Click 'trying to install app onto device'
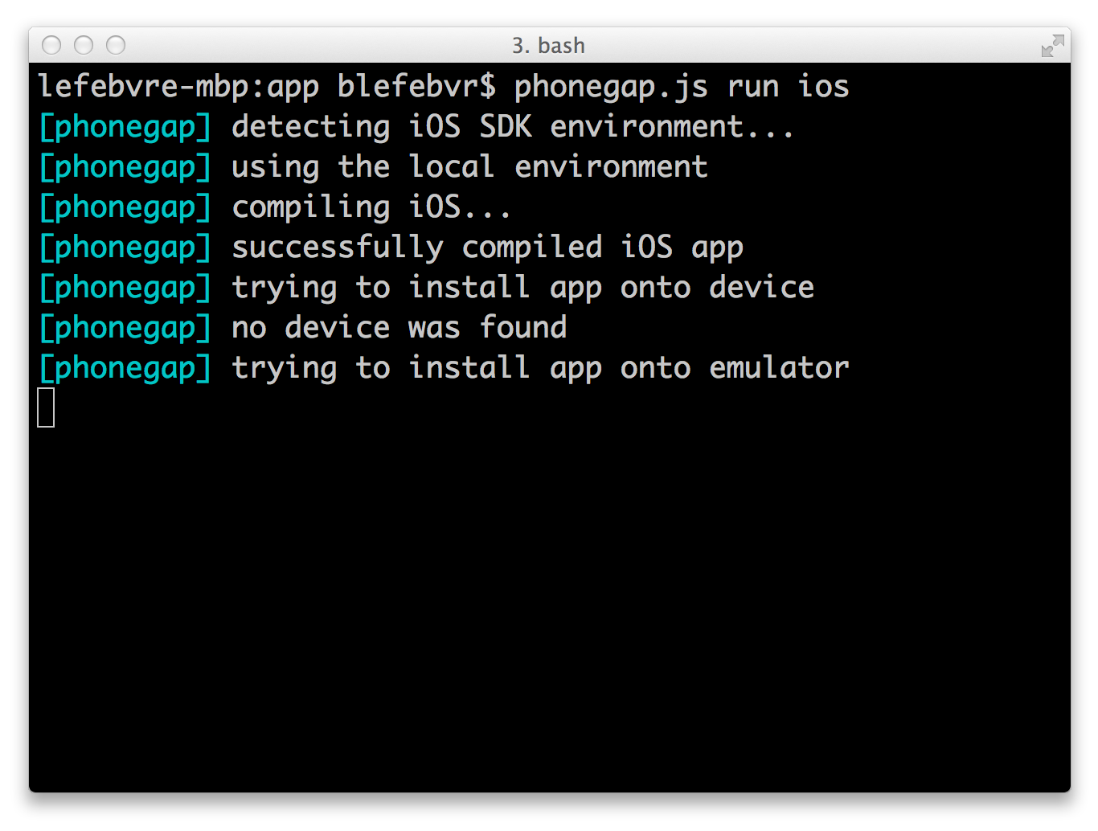 coord(523,288)
